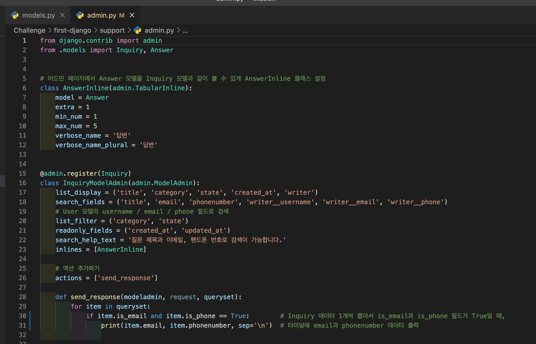Click the comment on line 19

142,212
